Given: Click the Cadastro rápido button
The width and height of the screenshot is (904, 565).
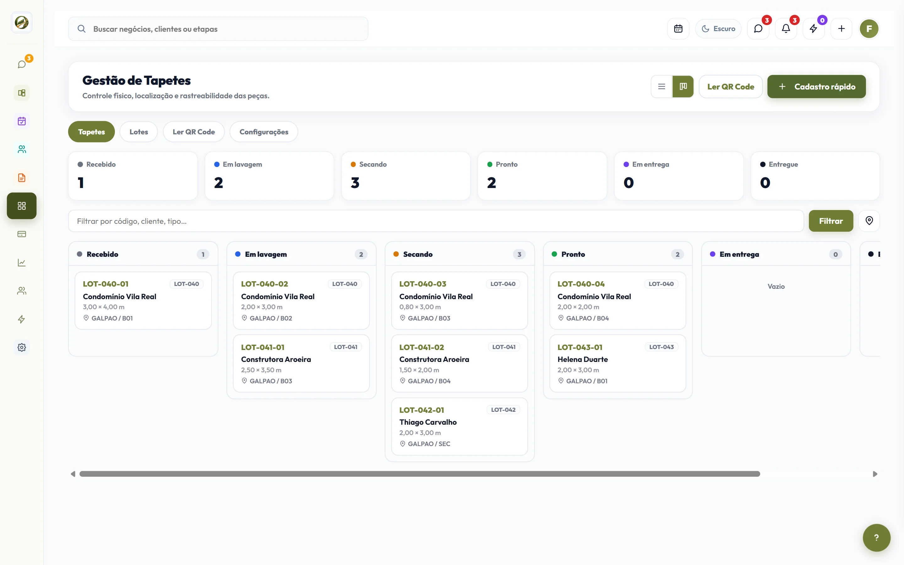Looking at the screenshot, I should pyautogui.click(x=816, y=86).
